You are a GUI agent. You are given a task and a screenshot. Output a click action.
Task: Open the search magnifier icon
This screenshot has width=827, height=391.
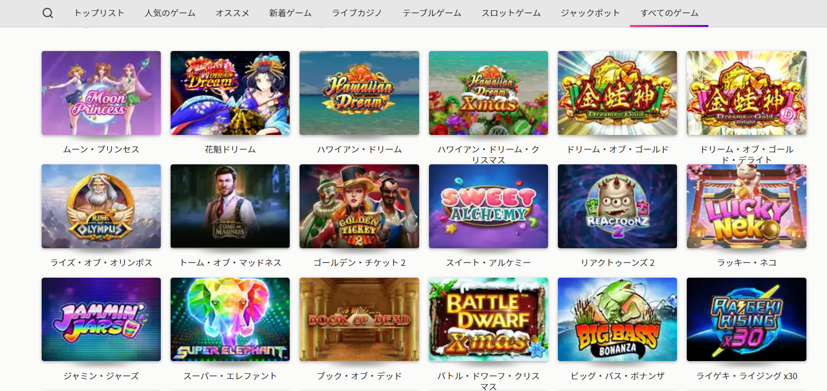(x=48, y=13)
